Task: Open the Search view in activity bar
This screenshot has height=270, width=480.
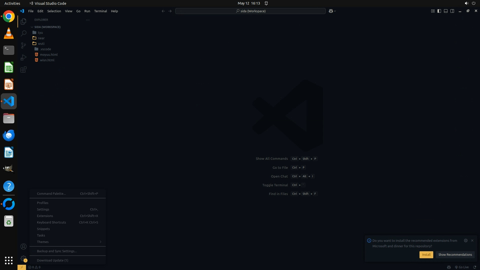Action: [23, 33]
